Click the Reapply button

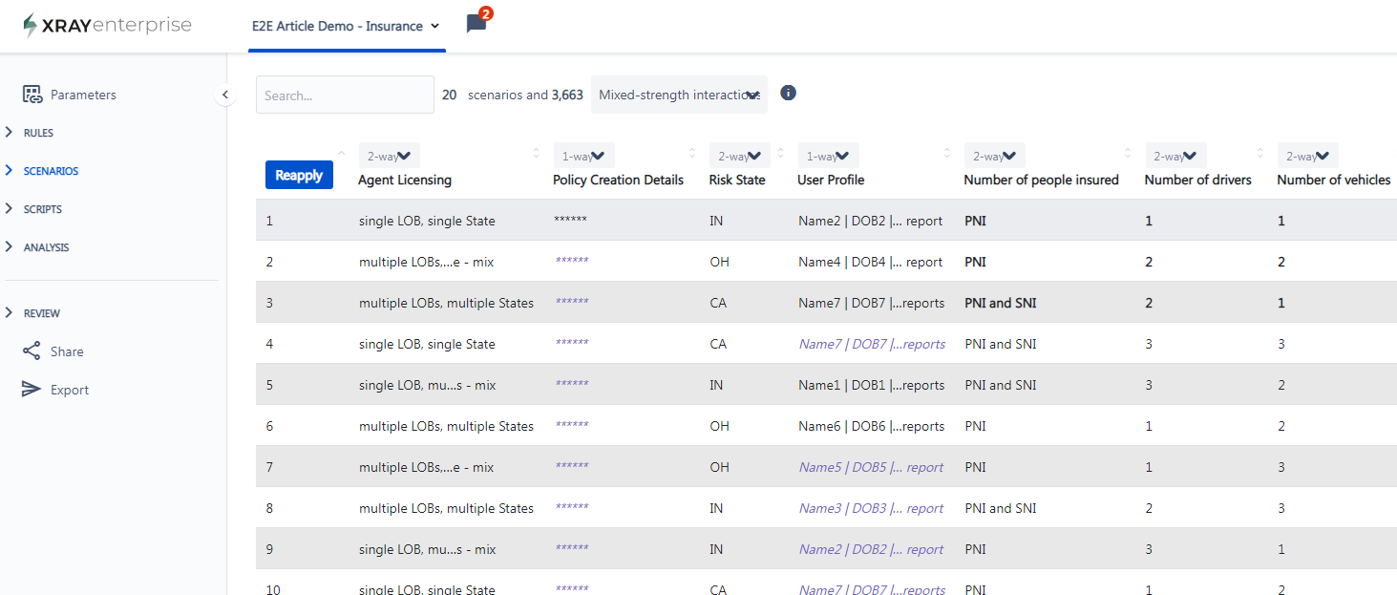pyautogui.click(x=299, y=175)
